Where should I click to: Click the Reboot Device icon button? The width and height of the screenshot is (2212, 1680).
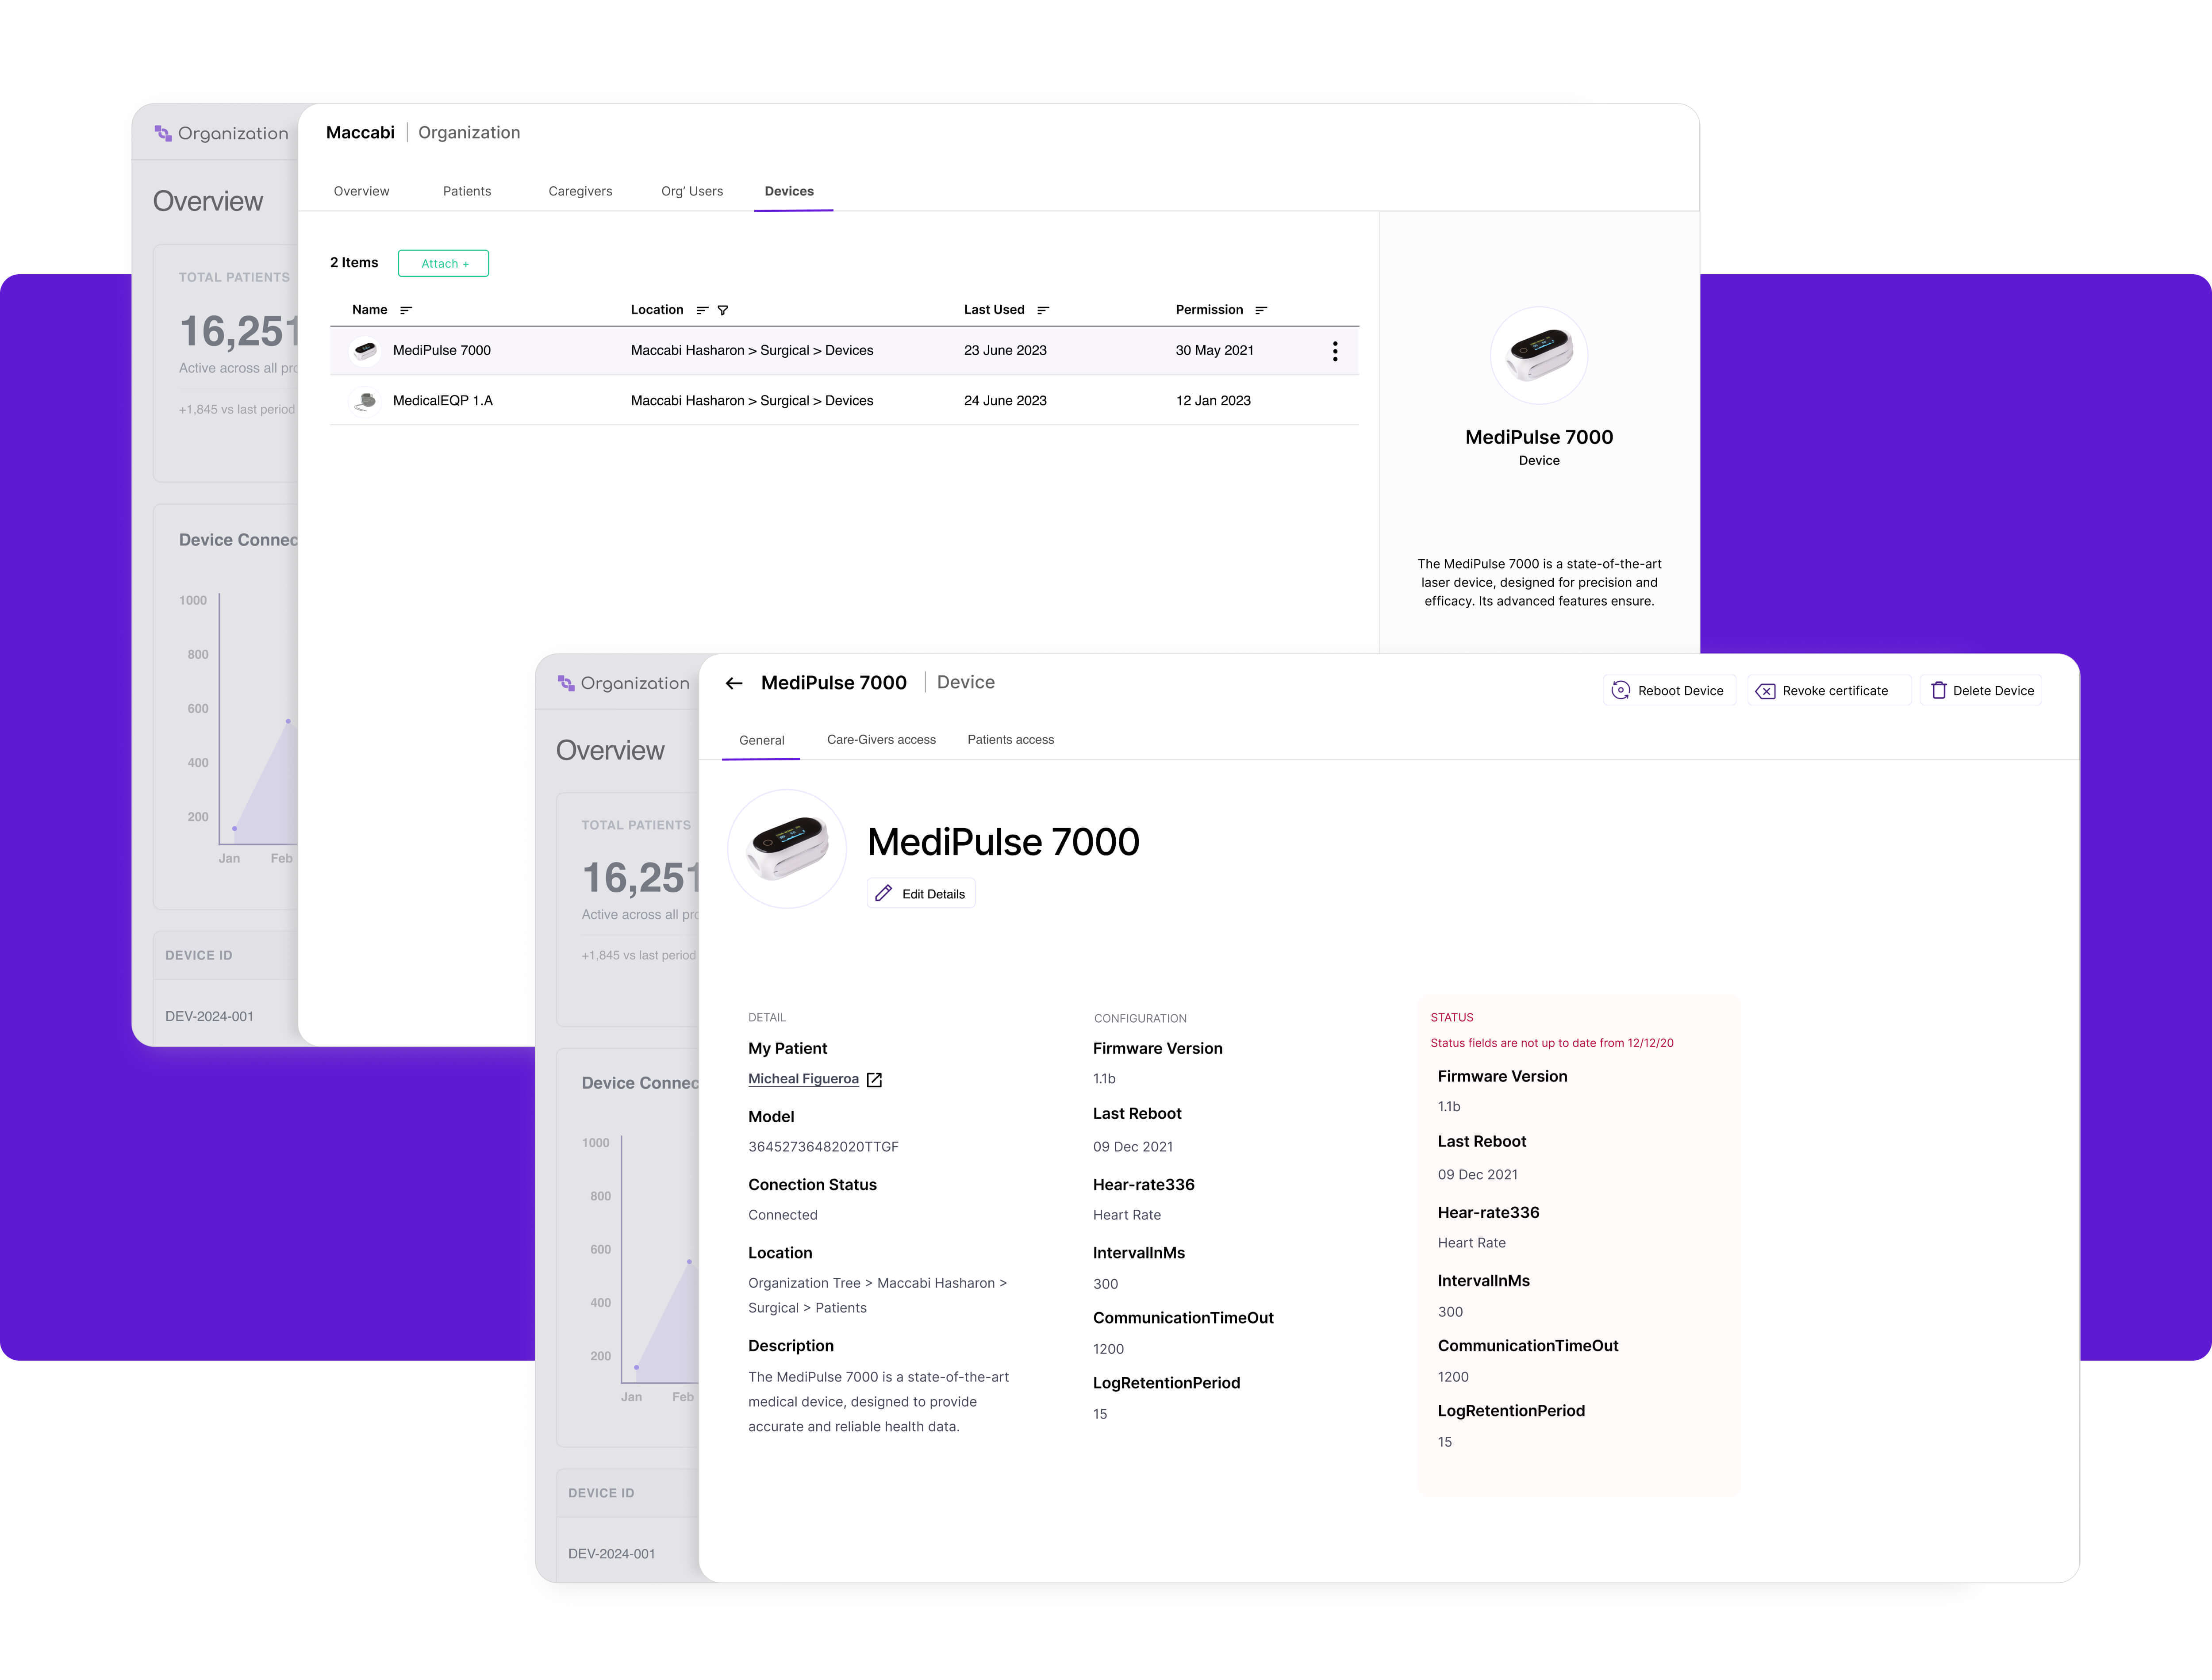click(1620, 690)
